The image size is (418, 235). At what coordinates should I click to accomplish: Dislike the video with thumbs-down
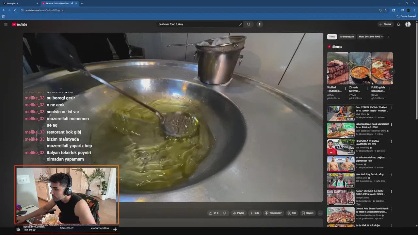[x=225, y=213]
